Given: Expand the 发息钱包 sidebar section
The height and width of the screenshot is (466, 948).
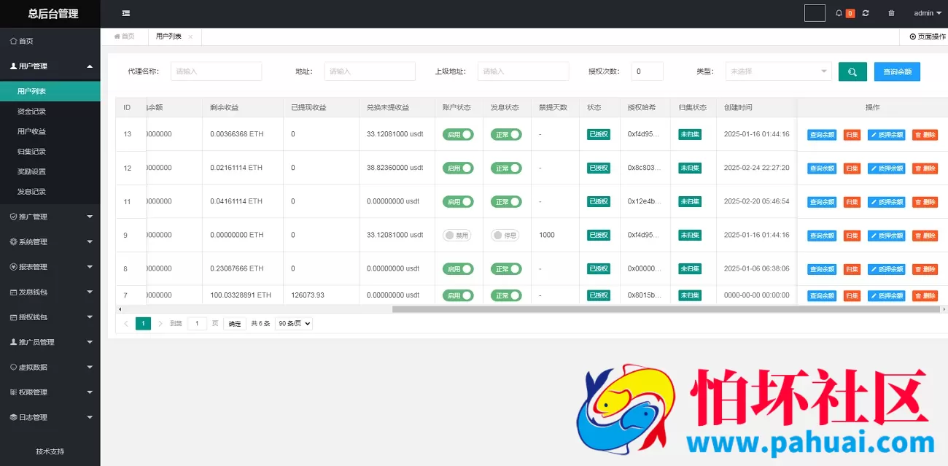Looking at the screenshot, I should 50,292.
